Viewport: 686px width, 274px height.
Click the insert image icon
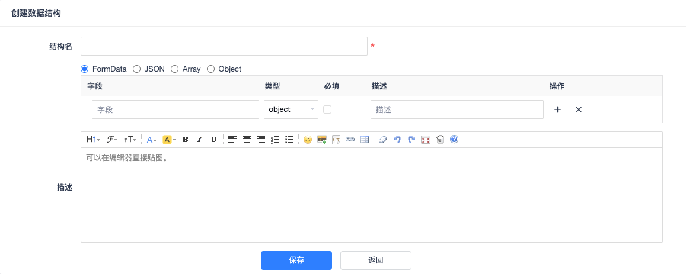click(322, 140)
